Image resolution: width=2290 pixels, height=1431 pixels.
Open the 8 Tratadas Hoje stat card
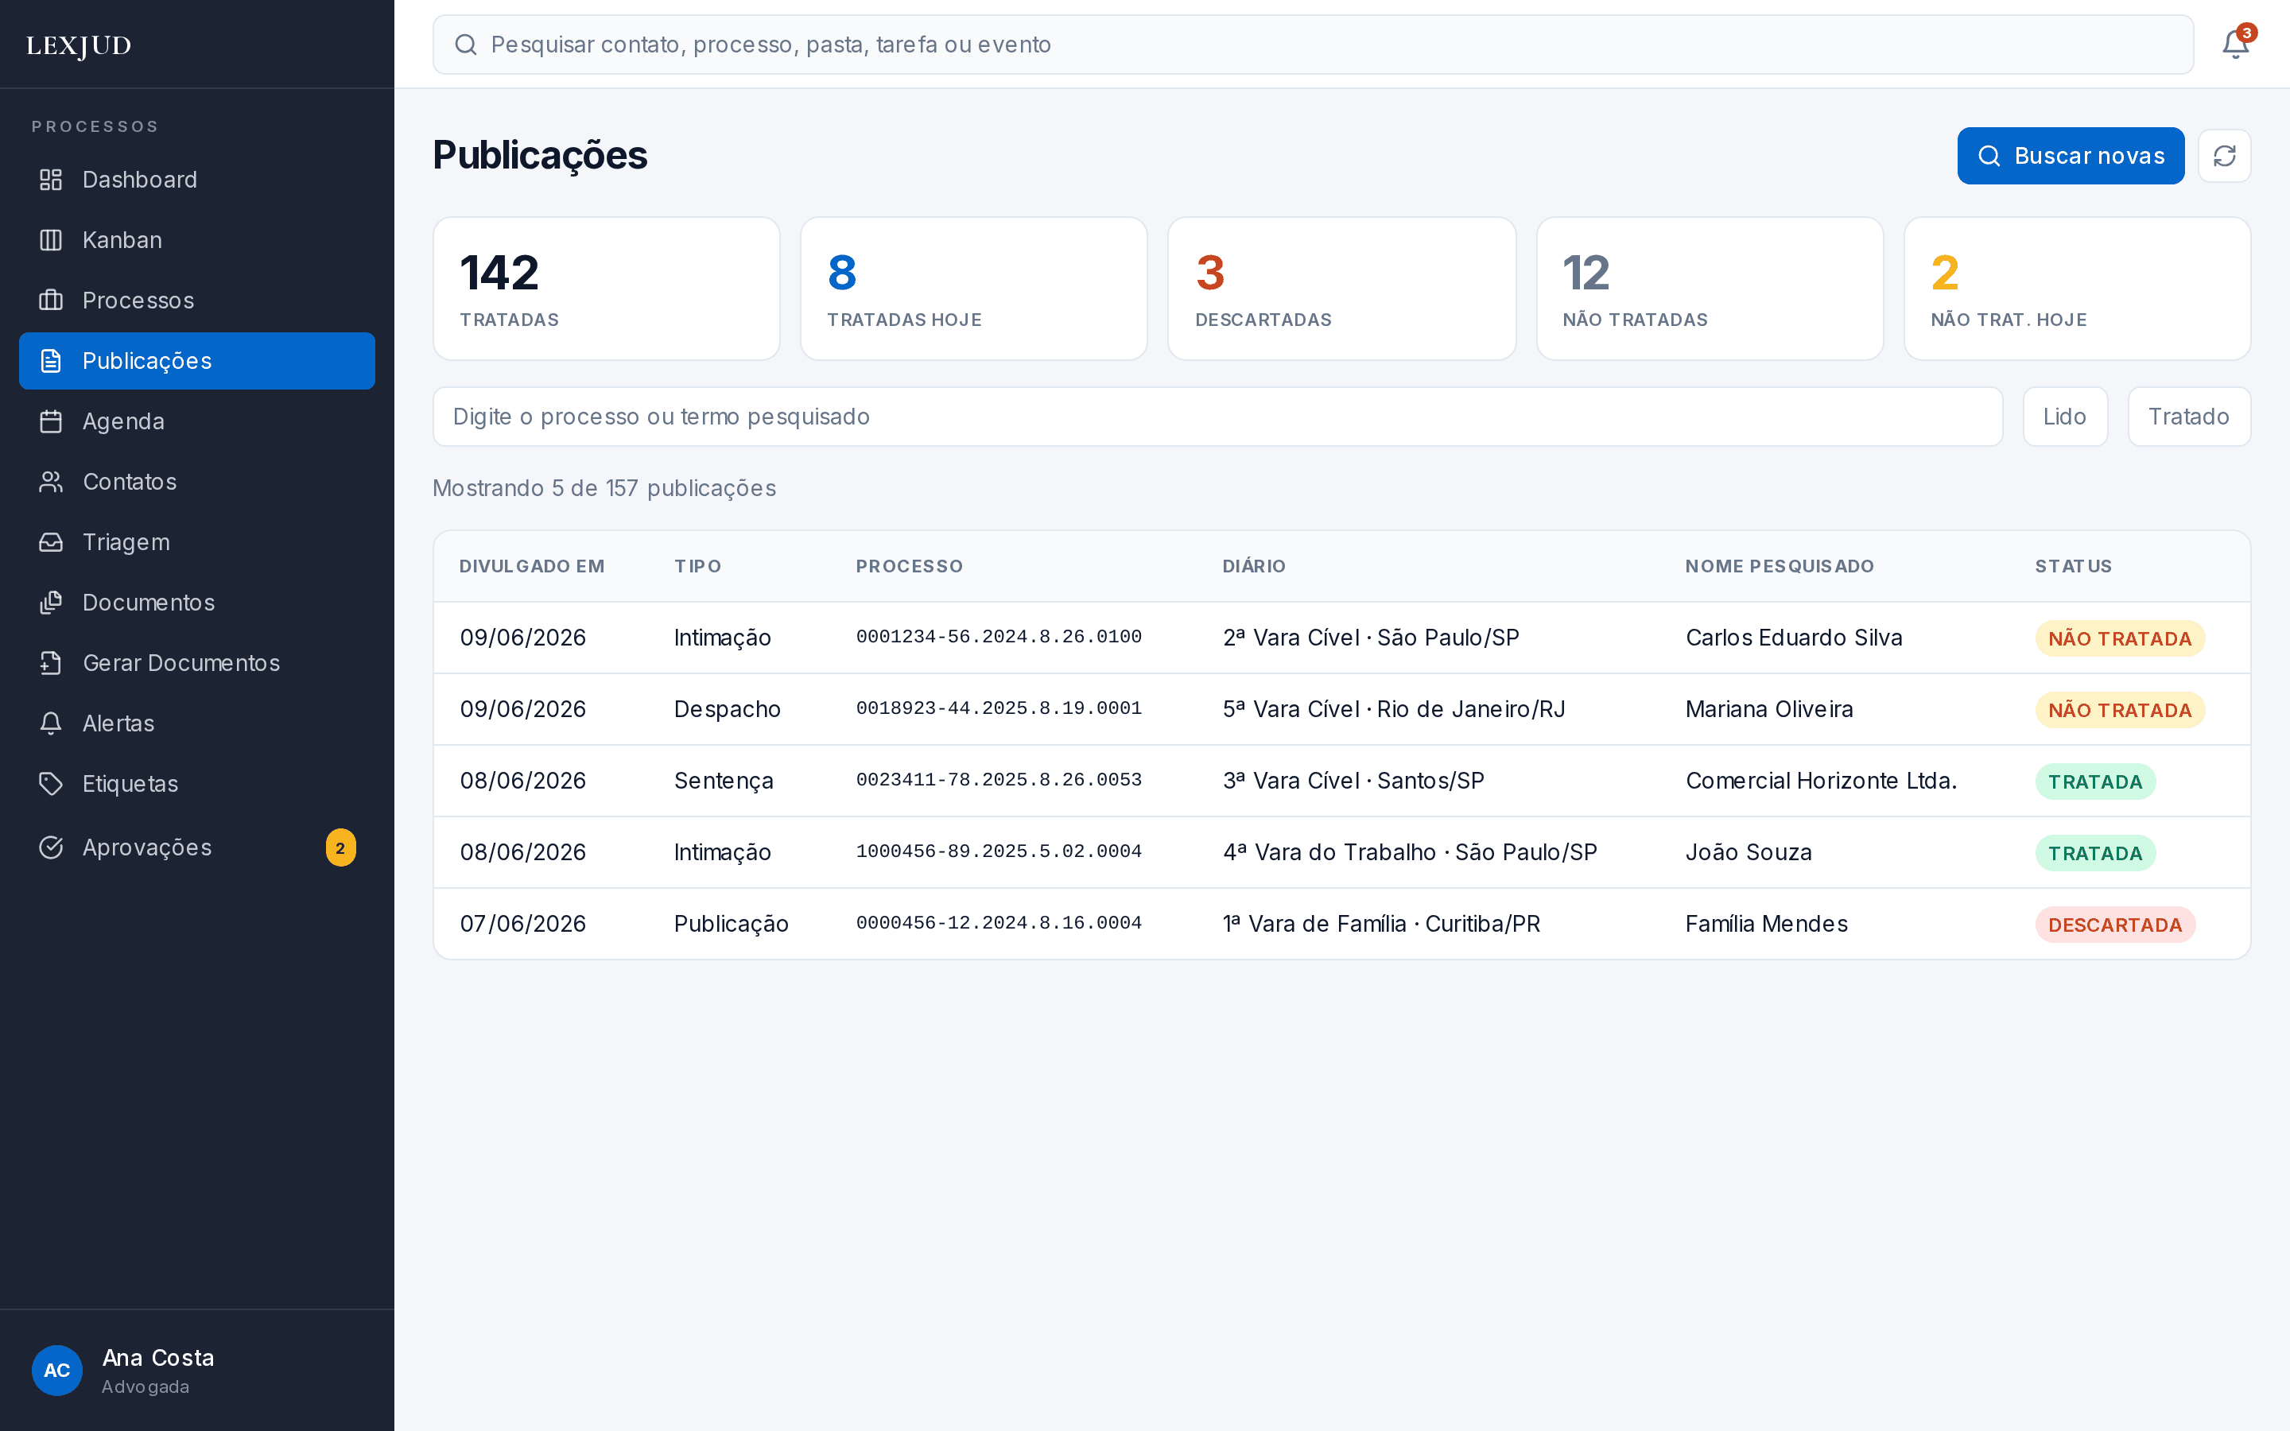click(x=974, y=289)
